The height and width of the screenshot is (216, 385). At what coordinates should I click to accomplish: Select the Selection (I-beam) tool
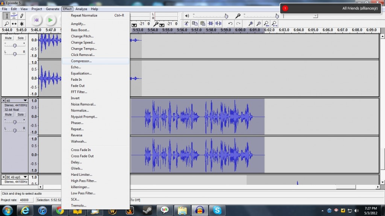[7, 16]
